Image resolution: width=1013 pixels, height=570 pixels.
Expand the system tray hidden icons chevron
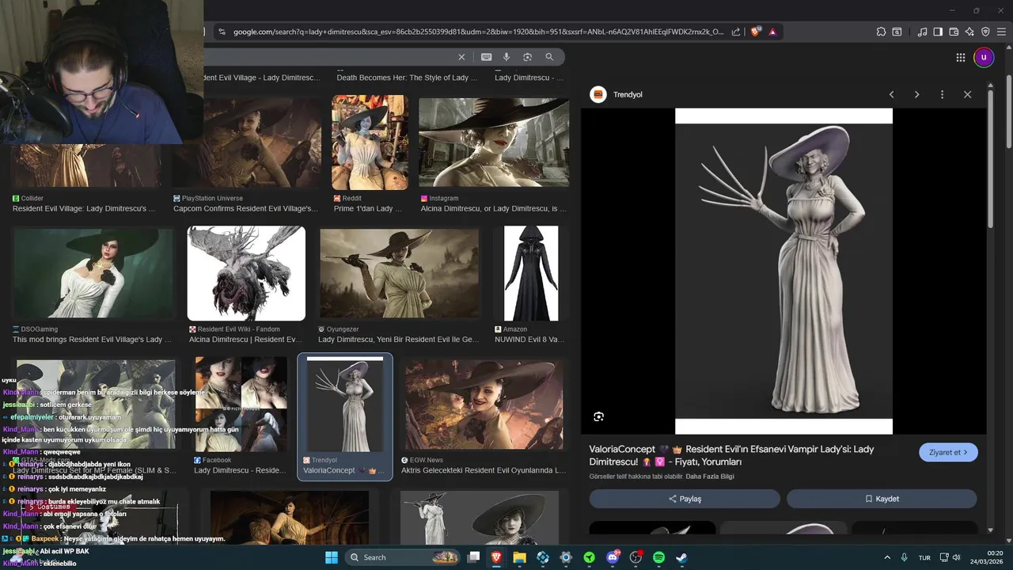(x=886, y=557)
